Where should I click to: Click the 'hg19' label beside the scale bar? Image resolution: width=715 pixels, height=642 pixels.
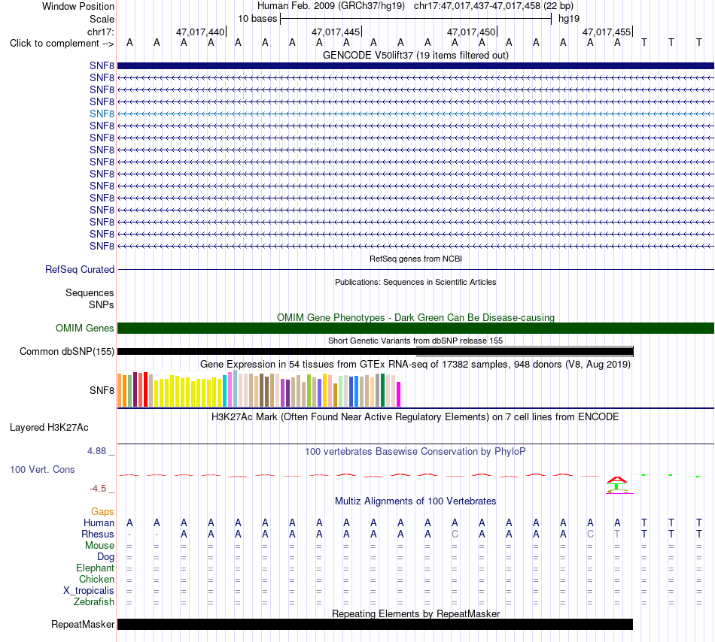pyautogui.click(x=569, y=19)
